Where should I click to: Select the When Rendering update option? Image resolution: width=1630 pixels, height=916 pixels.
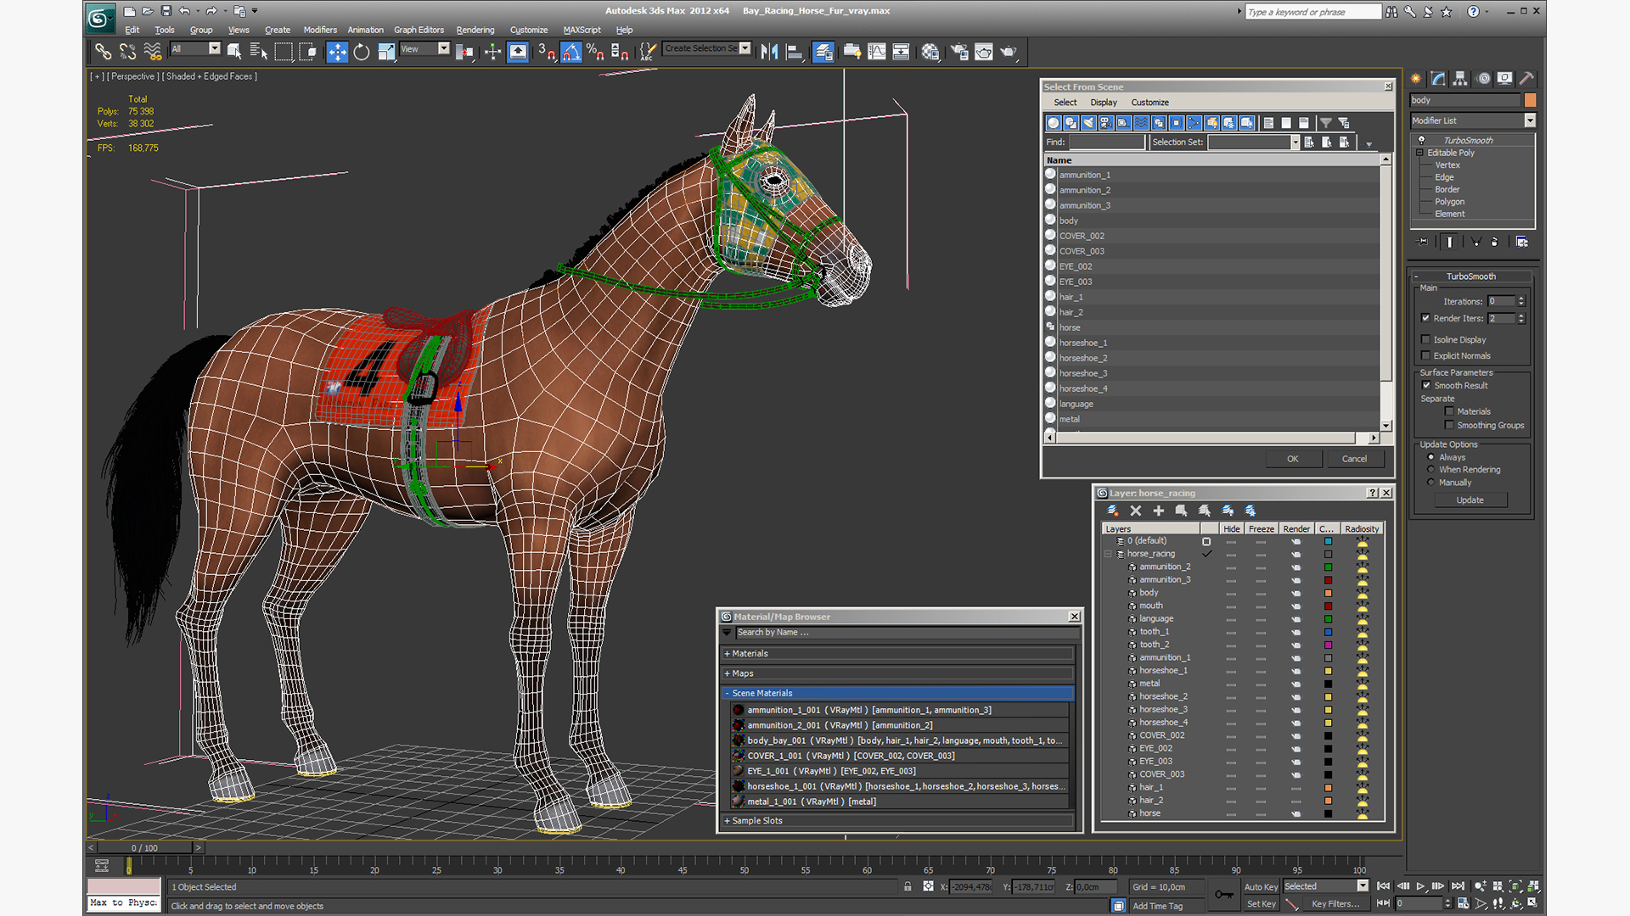click(1431, 469)
